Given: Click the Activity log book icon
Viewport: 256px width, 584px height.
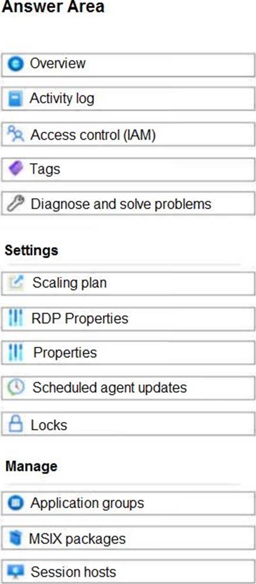Looking at the screenshot, I should coord(15,99).
